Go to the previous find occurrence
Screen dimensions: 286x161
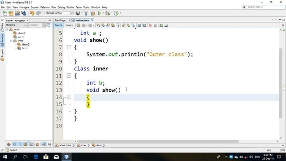[103, 25]
